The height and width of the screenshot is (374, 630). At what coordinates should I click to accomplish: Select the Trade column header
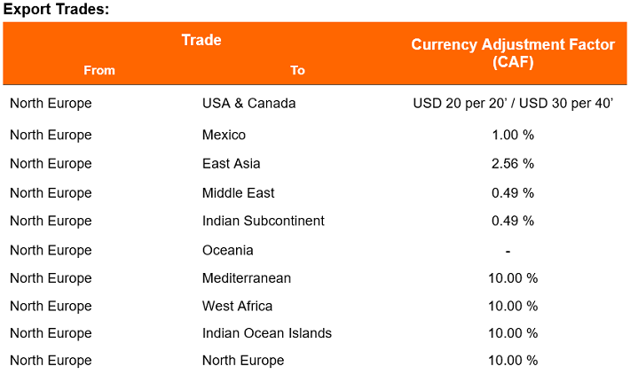point(201,40)
